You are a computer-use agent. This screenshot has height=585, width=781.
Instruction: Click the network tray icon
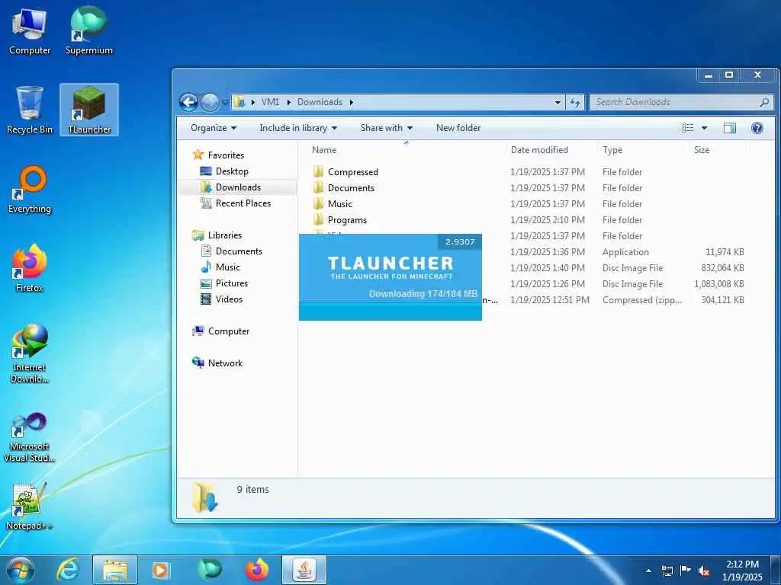tap(667, 571)
